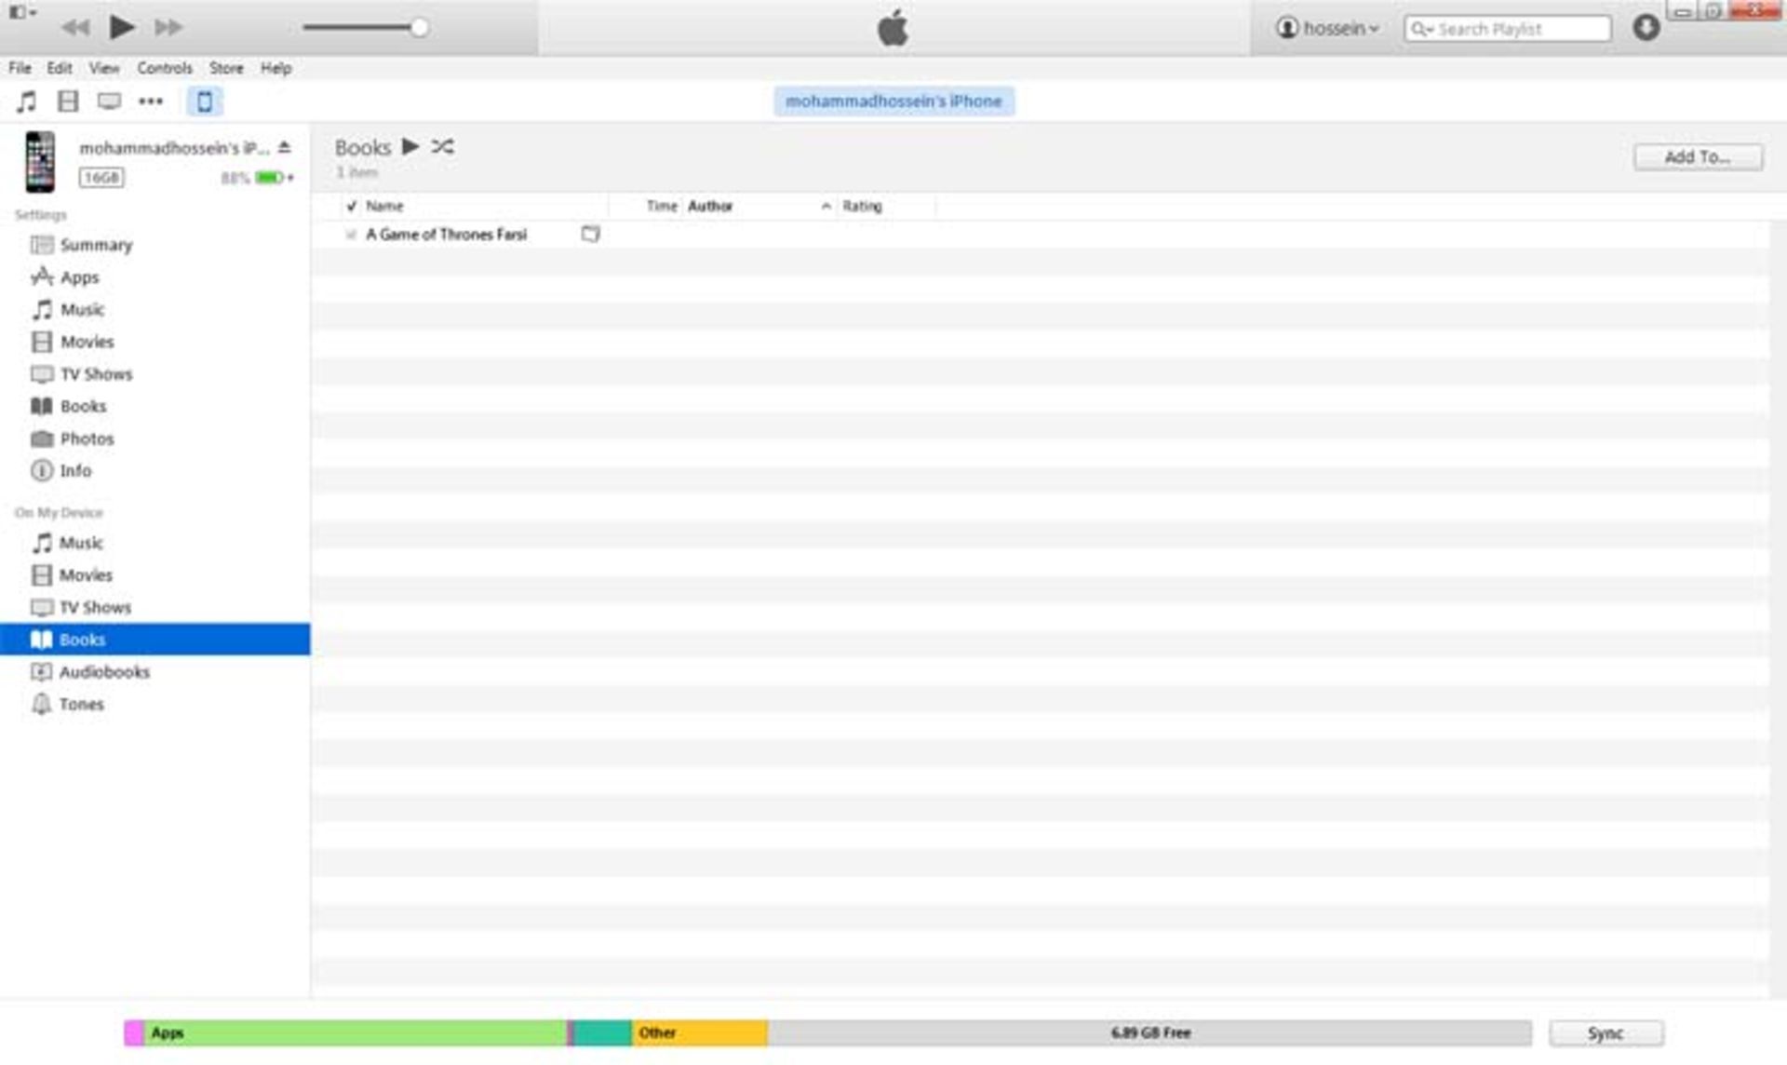Open the Controls menu

pos(165,68)
